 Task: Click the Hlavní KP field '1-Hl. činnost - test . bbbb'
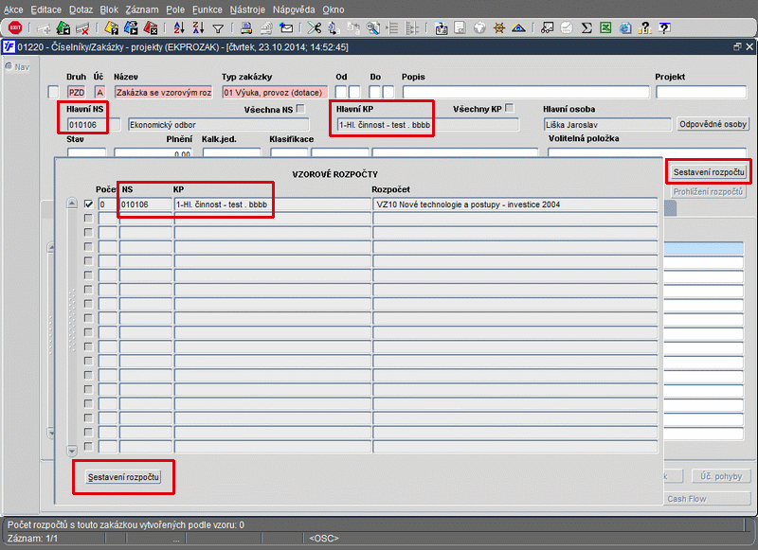[428, 125]
